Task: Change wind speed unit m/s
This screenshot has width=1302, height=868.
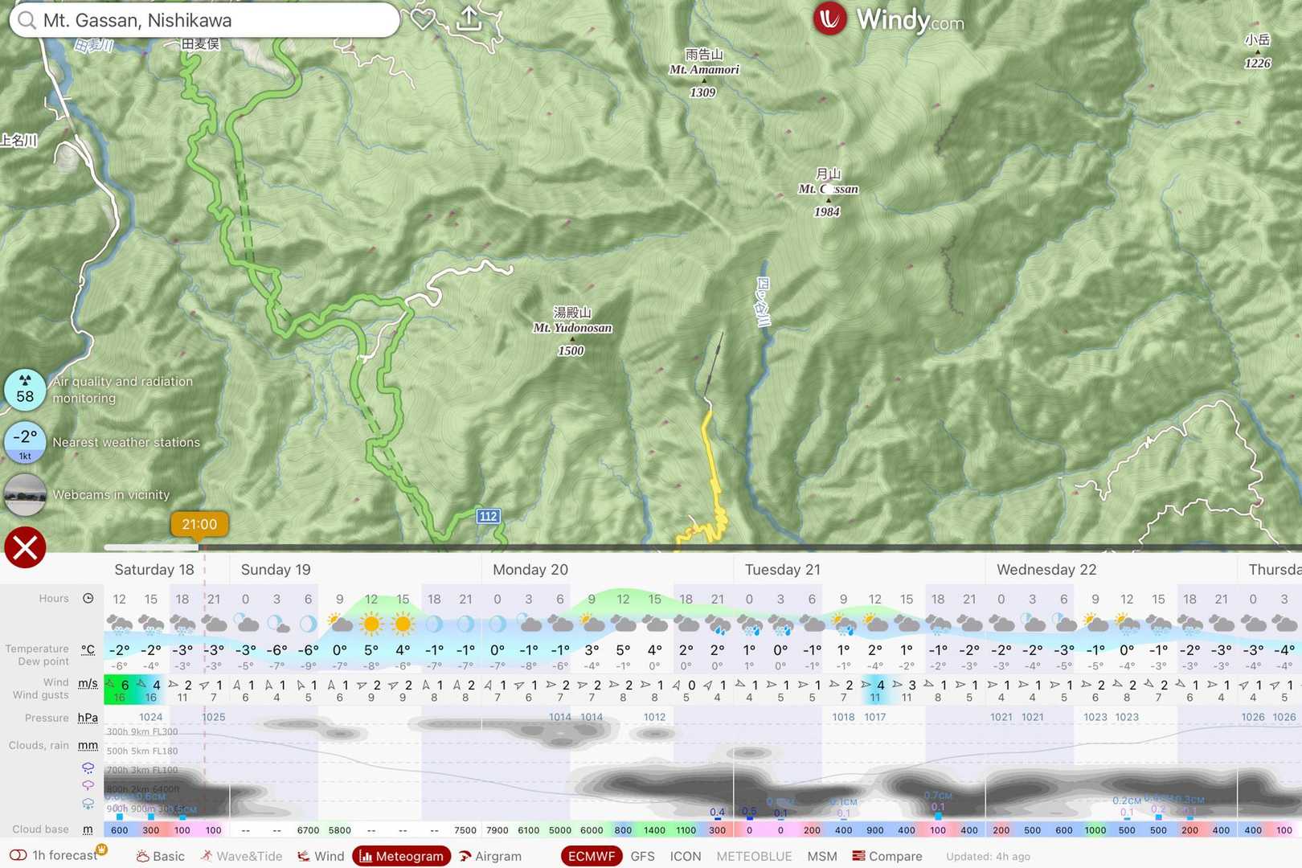Action: [88, 683]
